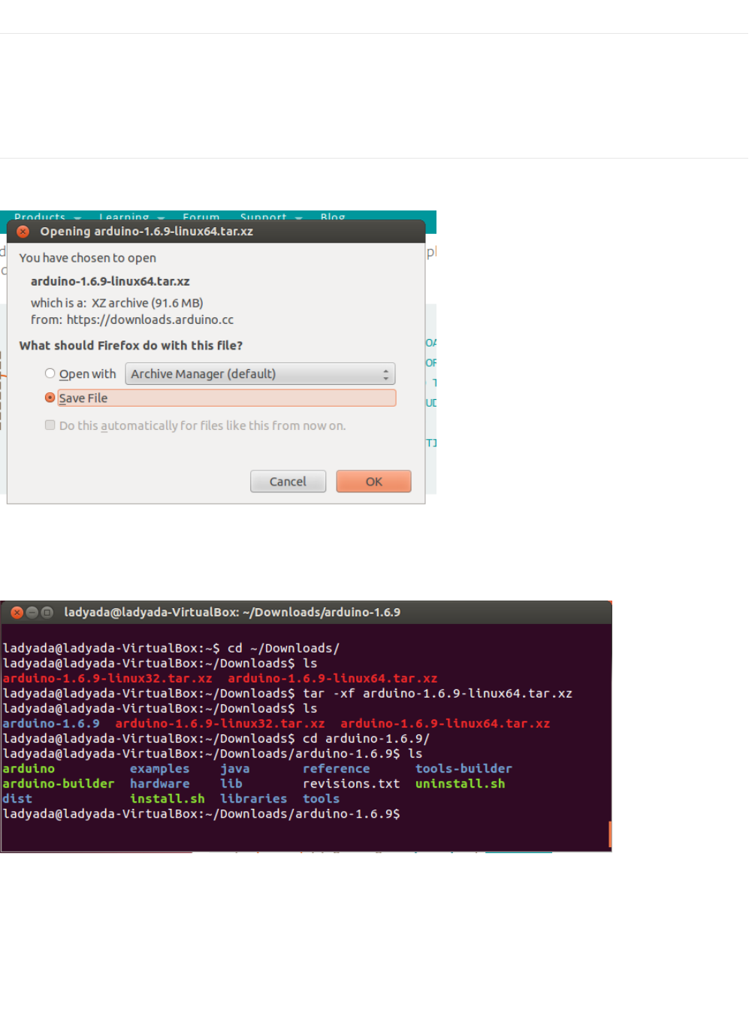The height and width of the screenshot is (1020, 749).
Task: Select the Save File radio option
Action: click(50, 398)
